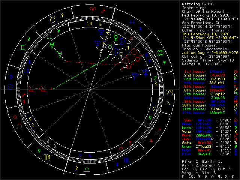
Task: Select house number 11 inside the chart wheel
Action: click(49, 37)
